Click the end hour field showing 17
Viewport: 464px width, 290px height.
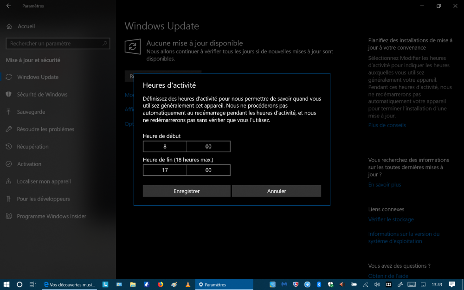pos(165,170)
